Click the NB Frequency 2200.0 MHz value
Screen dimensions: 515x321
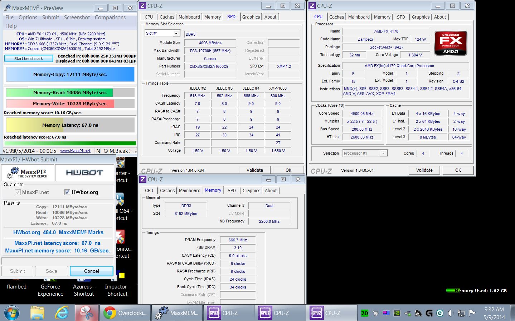pyautogui.click(x=269, y=221)
